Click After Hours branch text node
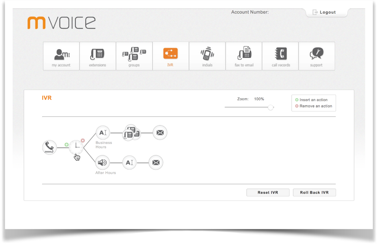Viewport: 378px width, 246px height. [129, 163]
